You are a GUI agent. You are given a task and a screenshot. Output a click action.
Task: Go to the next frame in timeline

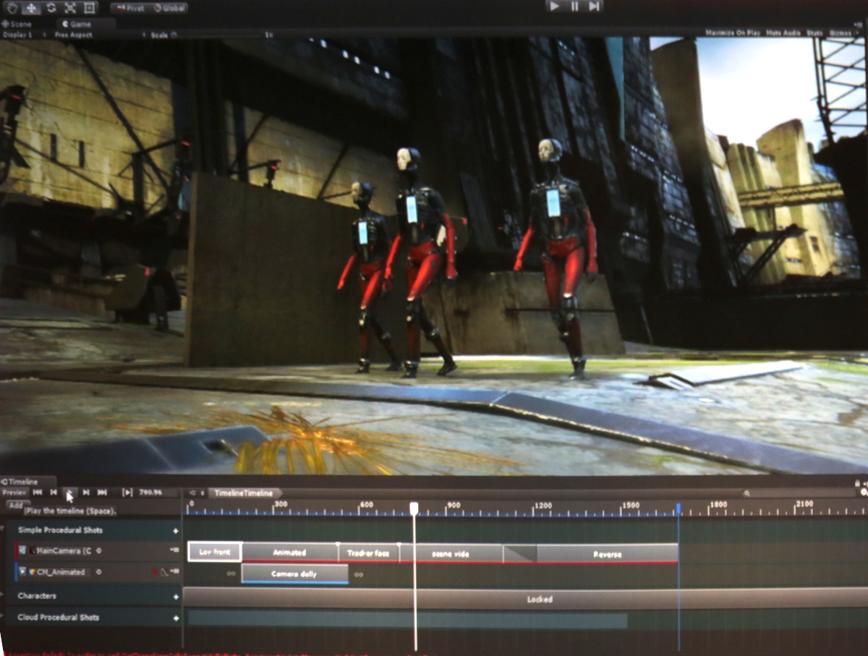(x=86, y=493)
